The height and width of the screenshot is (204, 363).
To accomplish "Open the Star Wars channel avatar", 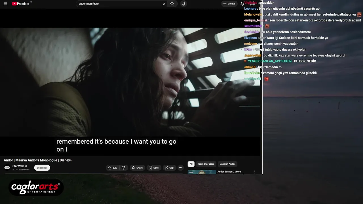I will 7,167.
